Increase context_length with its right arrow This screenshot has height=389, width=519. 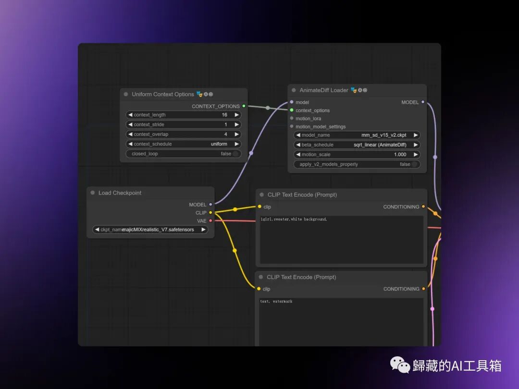(x=237, y=115)
